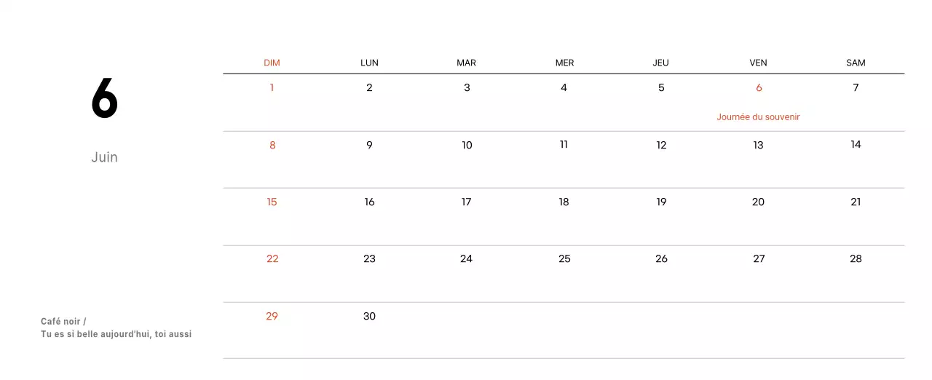This screenshot has width=932, height=380.
Task: Click the LUN column header
Action: (369, 63)
